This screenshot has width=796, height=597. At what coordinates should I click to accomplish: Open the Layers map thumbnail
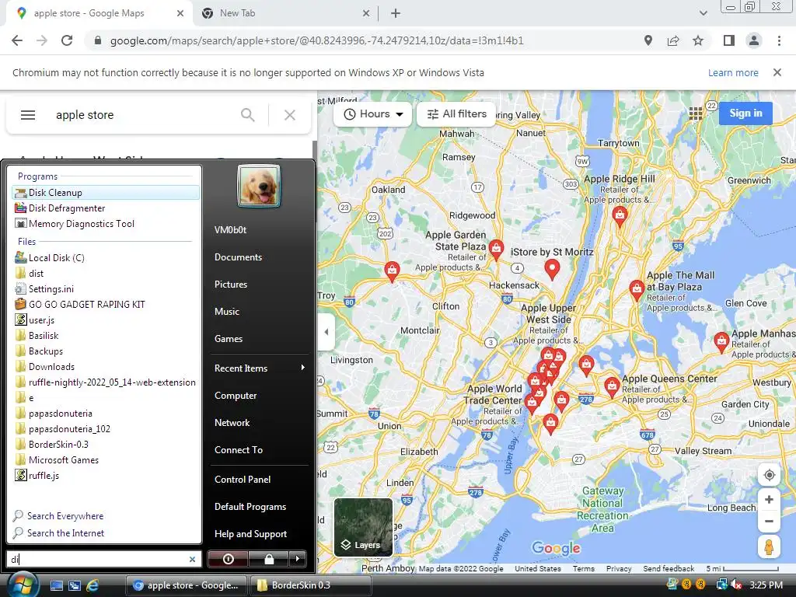363,527
